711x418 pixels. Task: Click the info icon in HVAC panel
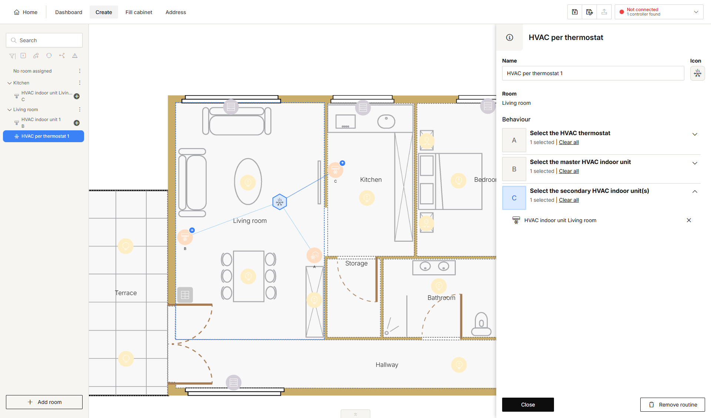pyautogui.click(x=510, y=37)
